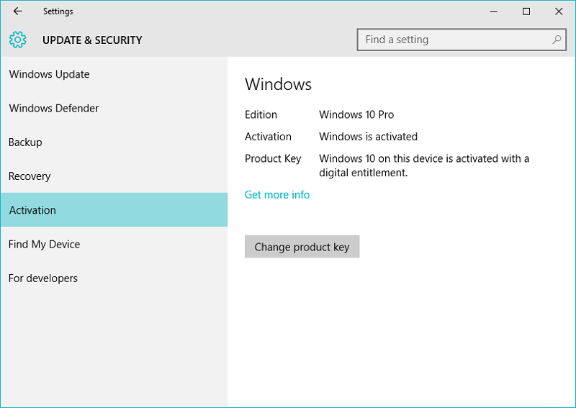Click the search magnifier icon
576x408 pixels.
click(x=557, y=40)
